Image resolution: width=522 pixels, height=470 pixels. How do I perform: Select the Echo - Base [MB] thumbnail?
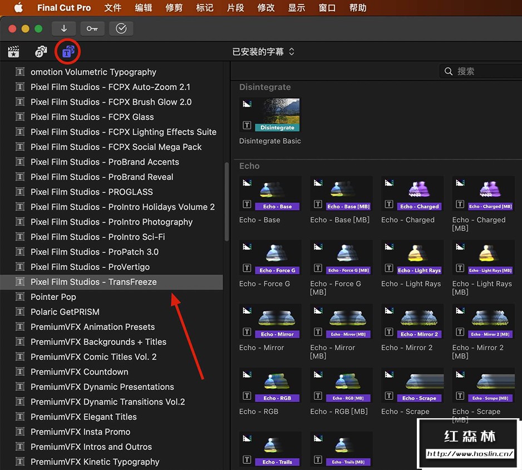click(x=341, y=194)
